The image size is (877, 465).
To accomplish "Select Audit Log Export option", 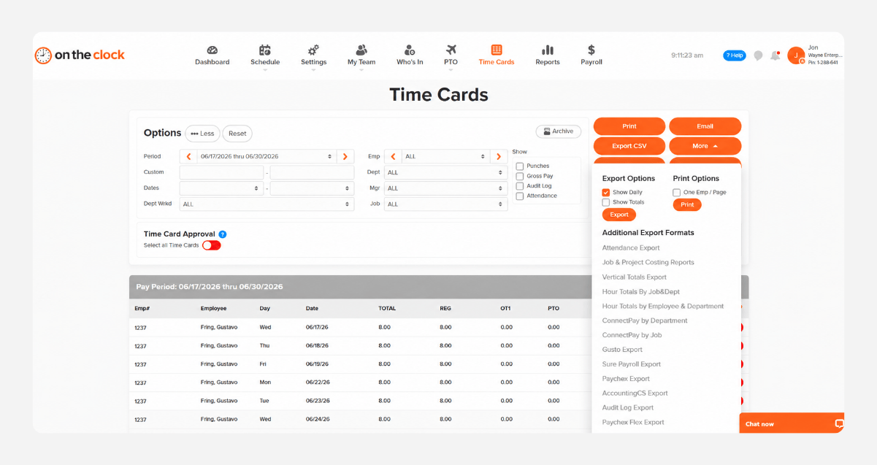I will tap(628, 408).
